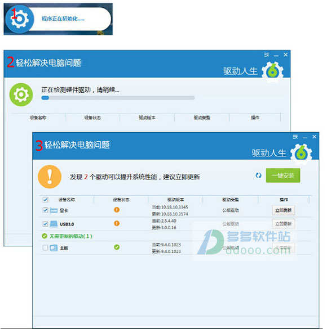The height and width of the screenshot is (329, 327).
Task: Click the detection progress bar
Action: click(118, 98)
